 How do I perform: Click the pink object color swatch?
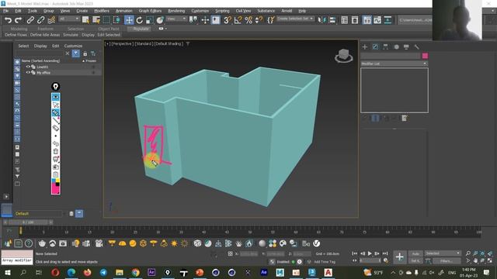pos(425,56)
